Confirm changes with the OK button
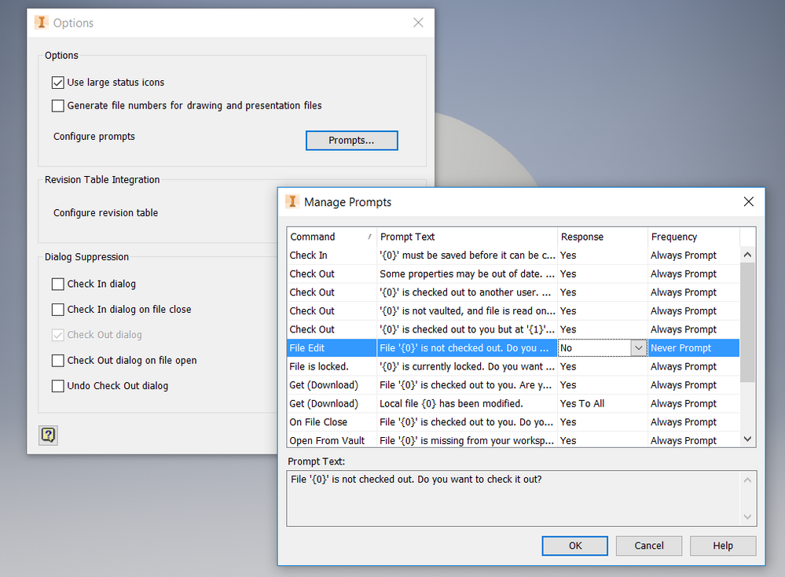This screenshot has height=577, width=785. 574,546
